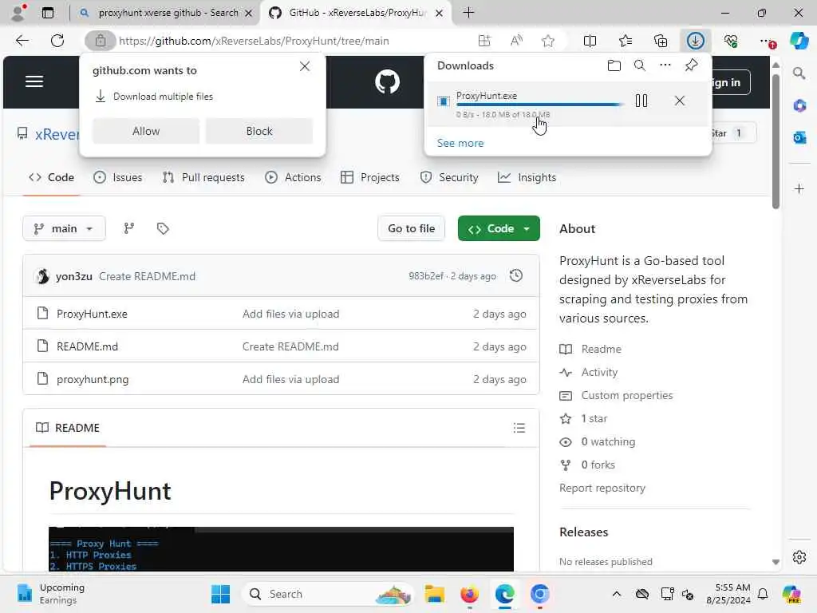
Task: Open Copilot sidebar icon
Action: pos(798,41)
